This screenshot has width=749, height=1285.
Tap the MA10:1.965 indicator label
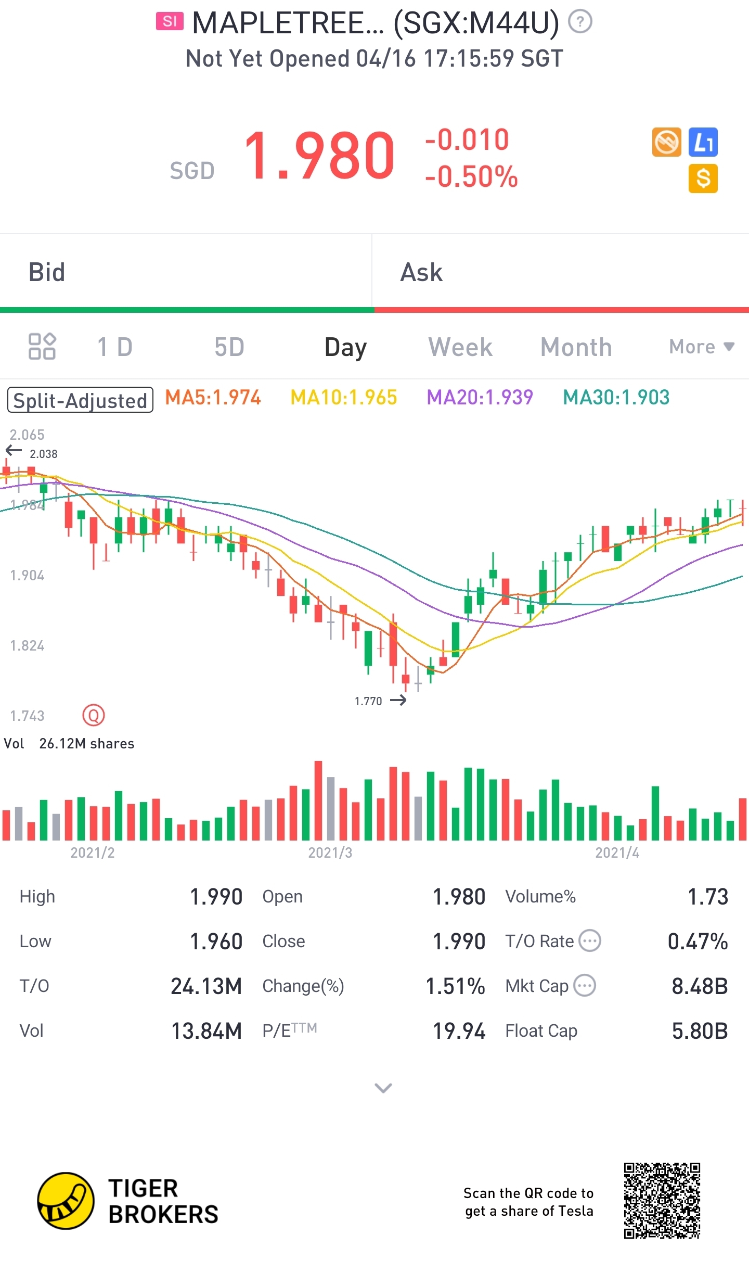(x=343, y=398)
